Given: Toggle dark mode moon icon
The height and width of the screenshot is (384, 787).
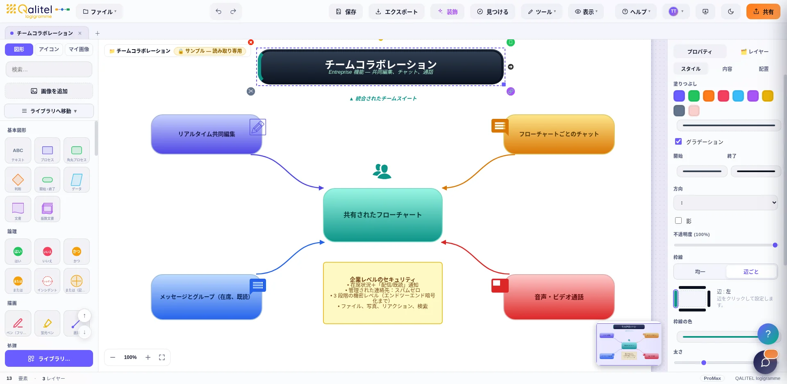Looking at the screenshot, I should [731, 11].
